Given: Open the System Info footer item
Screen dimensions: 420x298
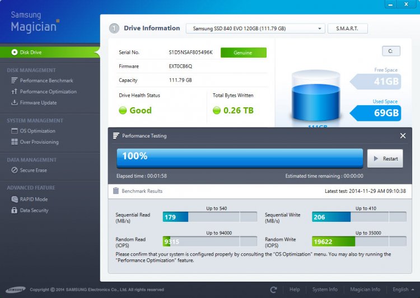Looking at the screenshot, I should [325, 290].
